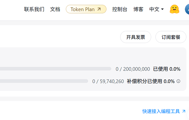
Task: Visit the 博客 navigation item
Action: 138,9
